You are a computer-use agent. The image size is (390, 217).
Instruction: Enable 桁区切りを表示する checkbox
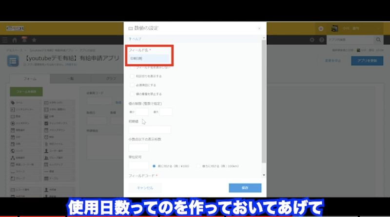coord(132,76)
